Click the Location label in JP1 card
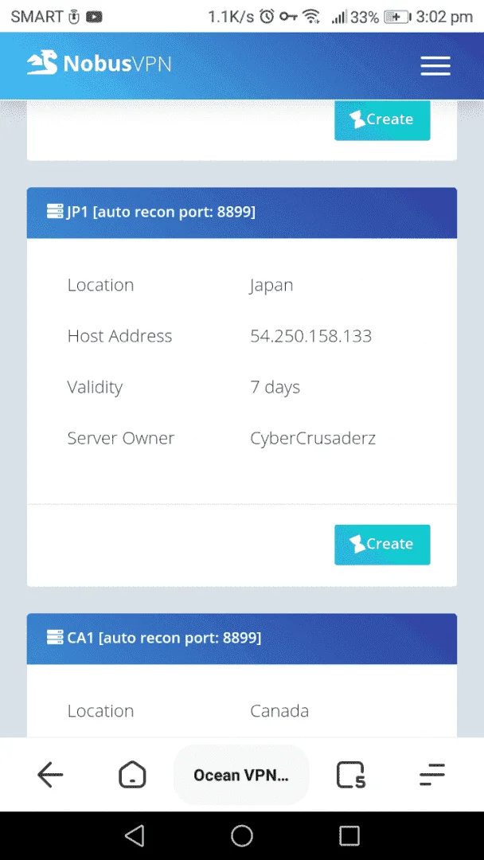 100,285
